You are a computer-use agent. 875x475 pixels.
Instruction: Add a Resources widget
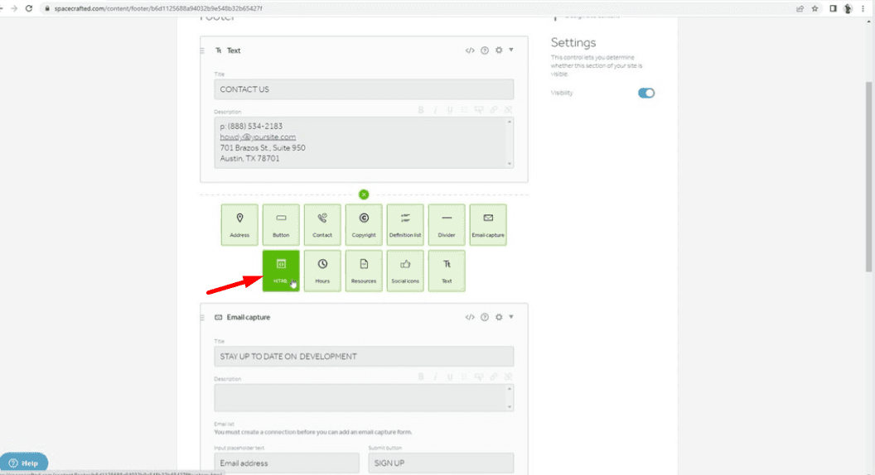tap(363, 271)
